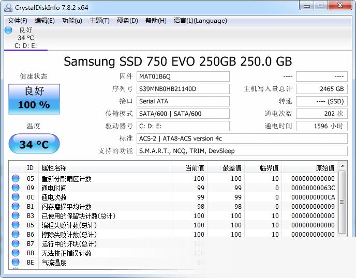Open the 编辑(E) menu

pos(44,21)
